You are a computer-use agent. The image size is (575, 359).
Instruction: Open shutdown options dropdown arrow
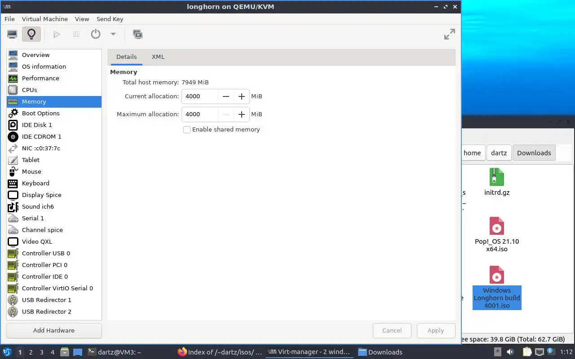[x=113, y=34]
